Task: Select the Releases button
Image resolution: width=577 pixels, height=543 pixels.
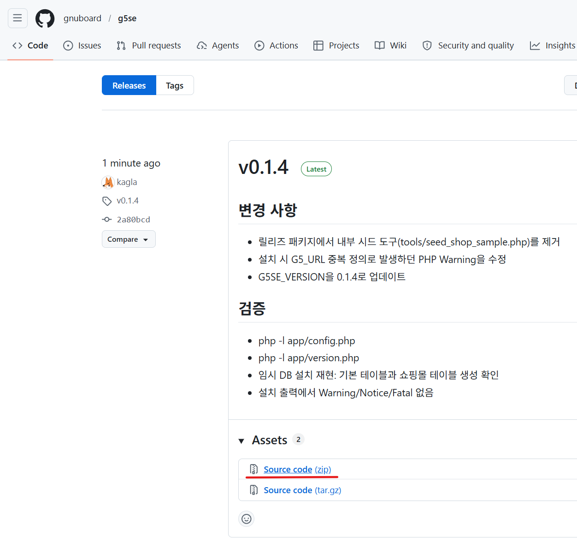Action: tap(129, 85)
